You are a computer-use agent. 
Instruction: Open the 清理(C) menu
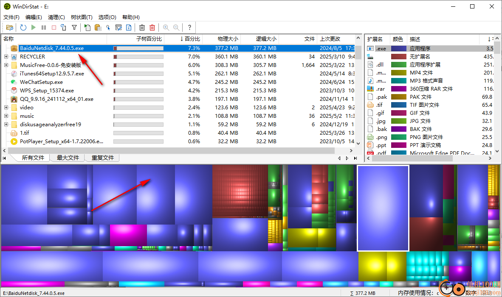tap(56, 17)
